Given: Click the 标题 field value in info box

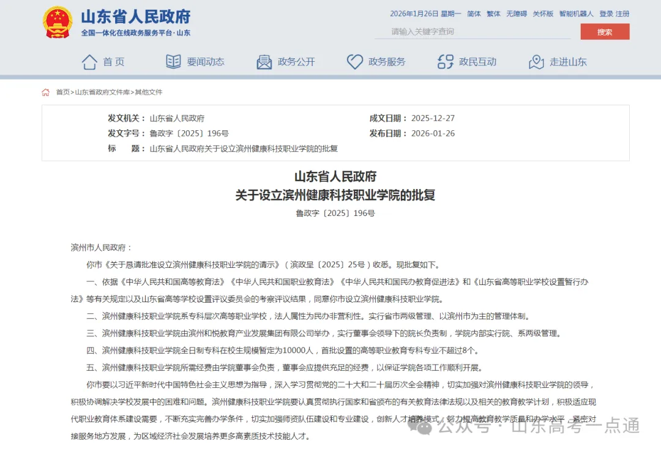Looking at the screenshot, I should pos(244,149).
